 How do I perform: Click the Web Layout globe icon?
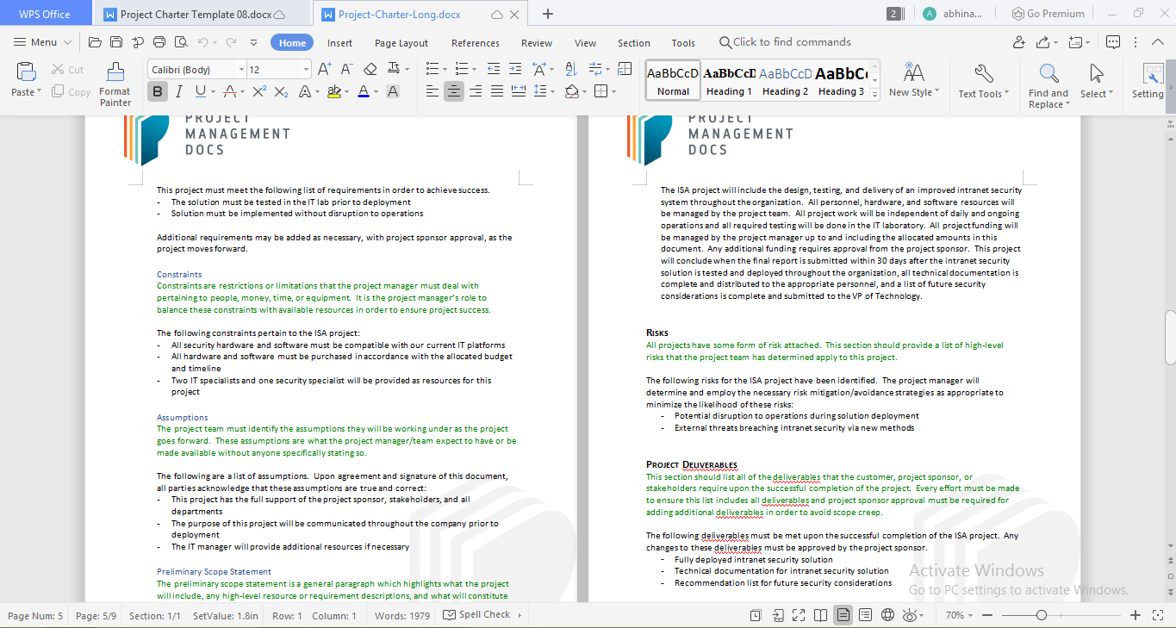[887, 615]
